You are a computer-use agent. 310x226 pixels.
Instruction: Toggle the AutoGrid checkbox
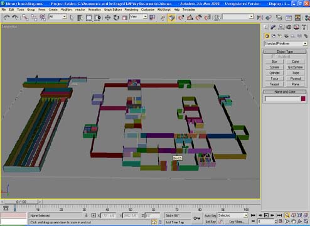273,56
